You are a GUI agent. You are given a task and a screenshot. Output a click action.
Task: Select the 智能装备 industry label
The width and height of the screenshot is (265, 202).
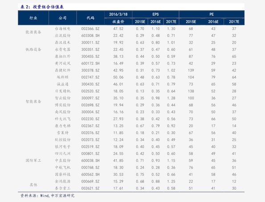click(33, 101)
